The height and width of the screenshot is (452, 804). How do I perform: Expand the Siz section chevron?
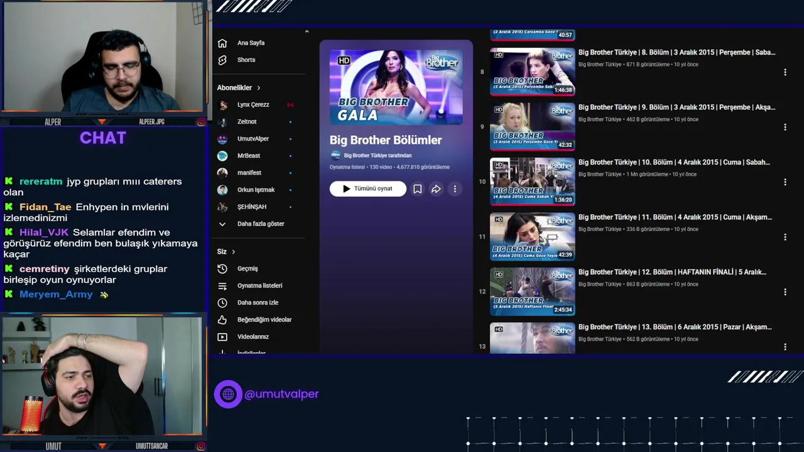tap(233, 252)
